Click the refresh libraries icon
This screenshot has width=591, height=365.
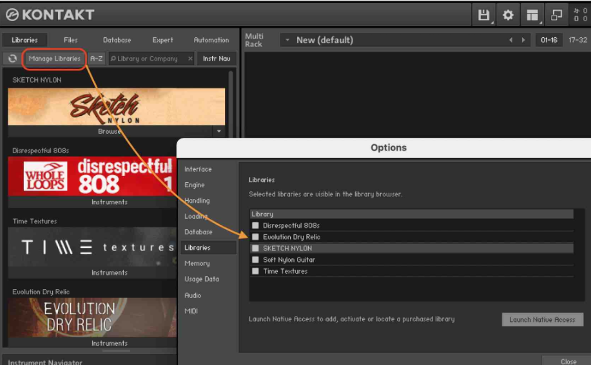pos(12,59)
